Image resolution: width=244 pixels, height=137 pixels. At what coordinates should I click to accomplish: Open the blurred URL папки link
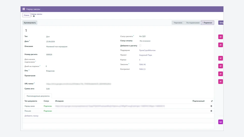point(79,84)
